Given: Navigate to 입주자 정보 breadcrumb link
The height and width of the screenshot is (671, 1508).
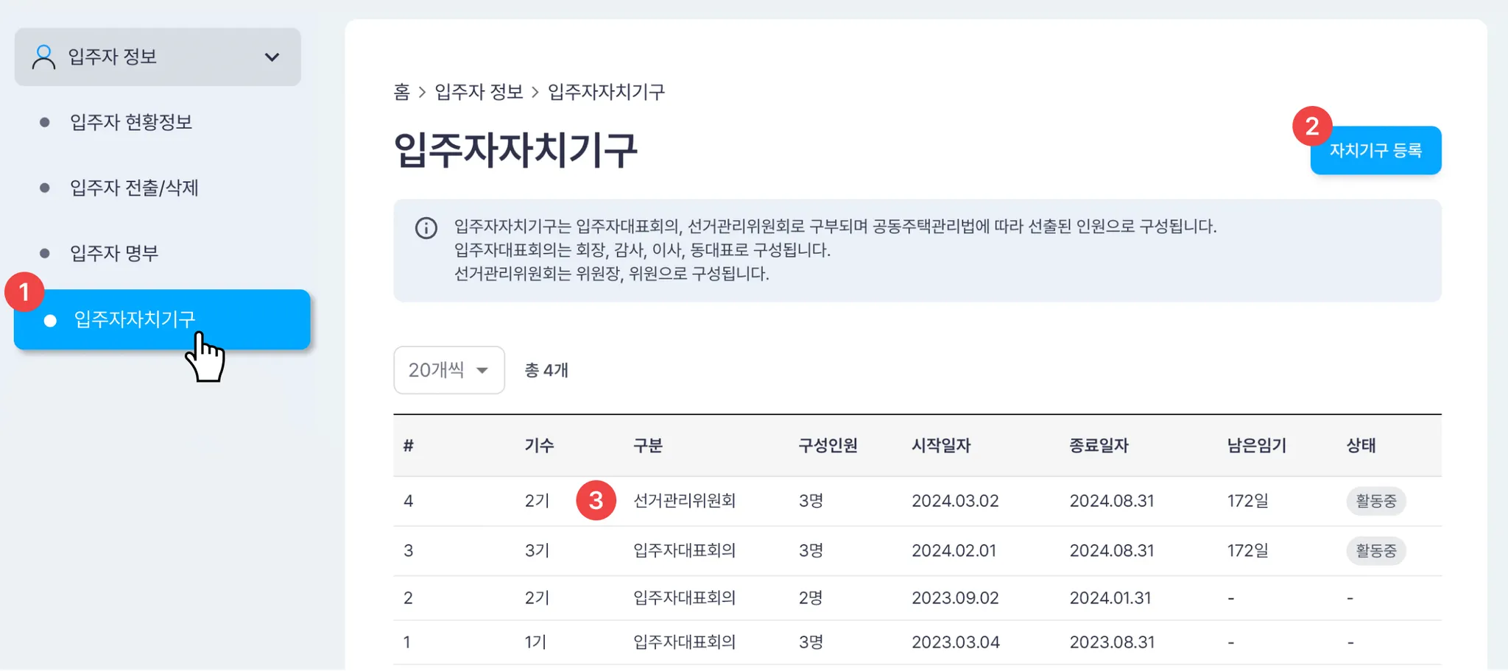Looking at the screenshot, I should click(x=479, y=92).
